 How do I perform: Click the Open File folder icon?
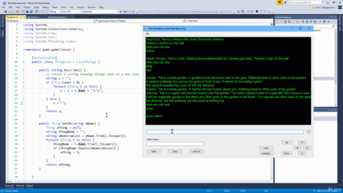(23, 12)
